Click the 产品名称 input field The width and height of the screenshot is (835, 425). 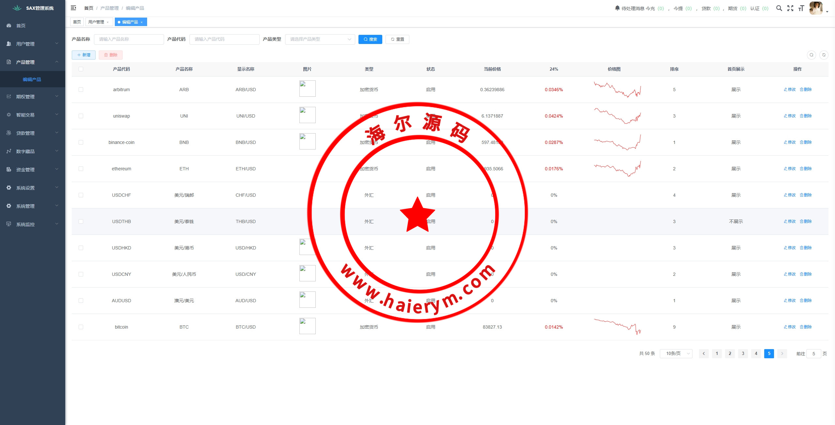(129, 39)
